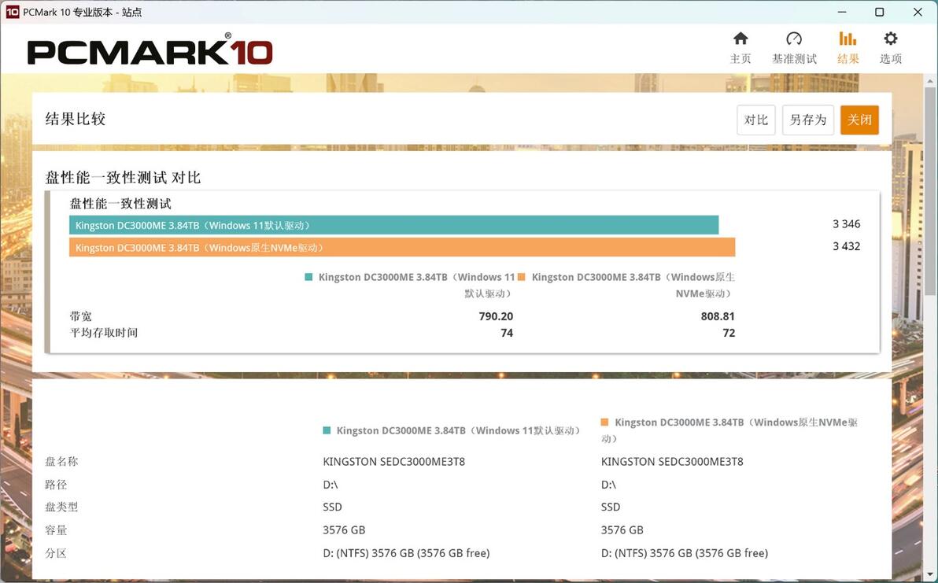Click the teal legend swatch in score table

(308, 277)
